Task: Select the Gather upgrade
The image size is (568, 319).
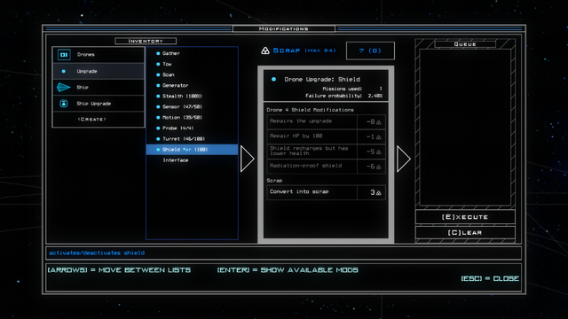Action: 192,53
